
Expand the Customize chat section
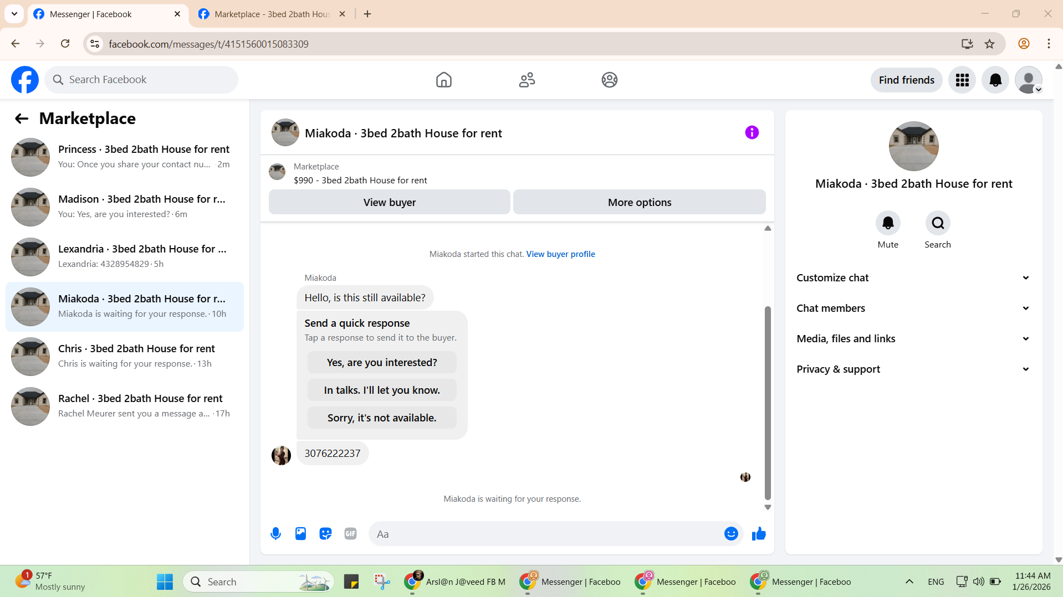(x=913, y=278)
